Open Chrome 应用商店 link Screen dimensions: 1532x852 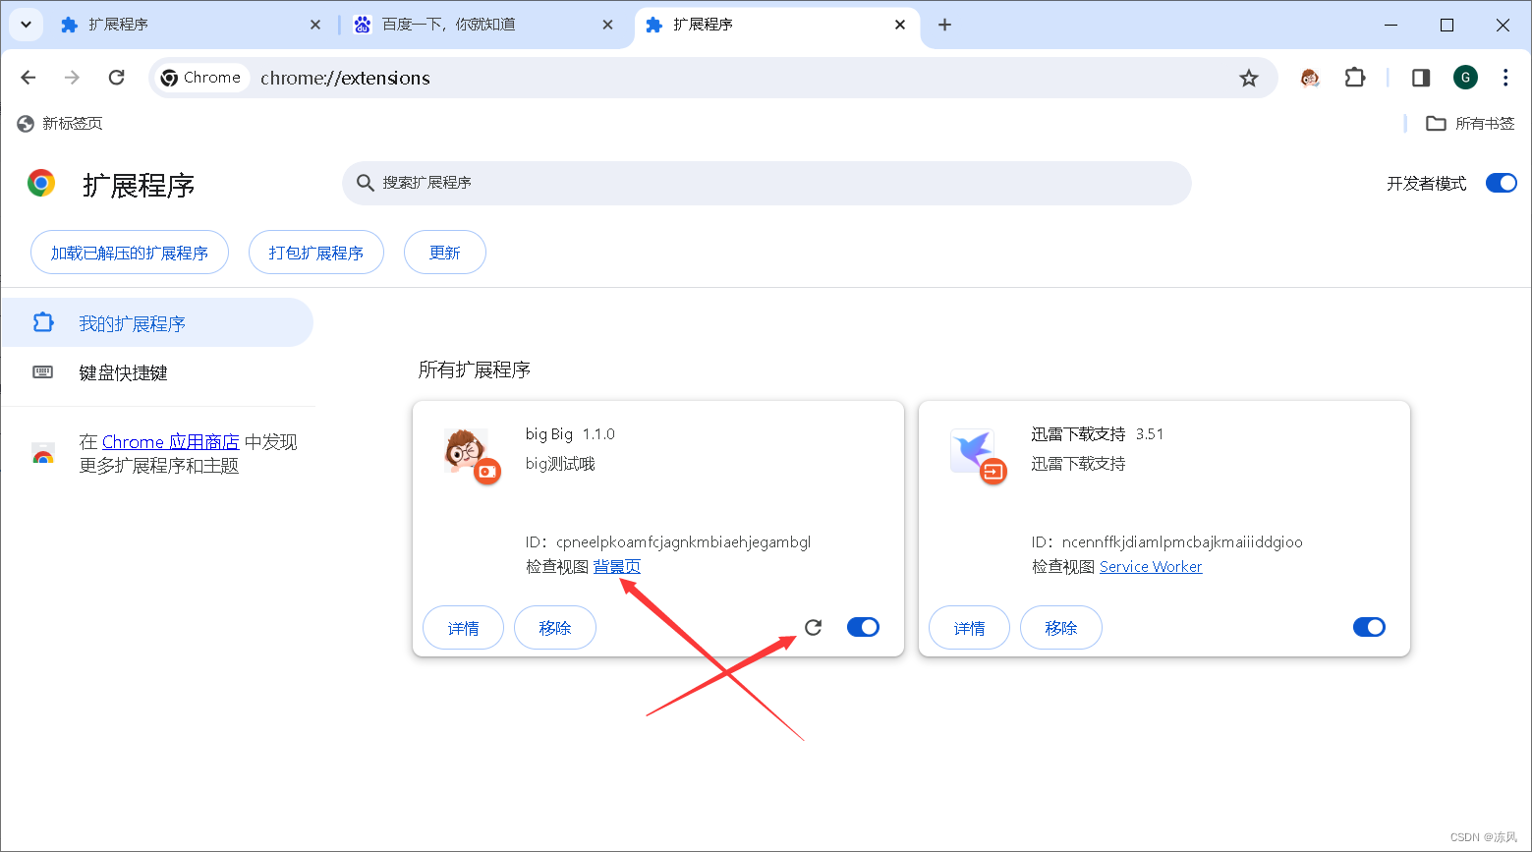(x=171, y=442)
